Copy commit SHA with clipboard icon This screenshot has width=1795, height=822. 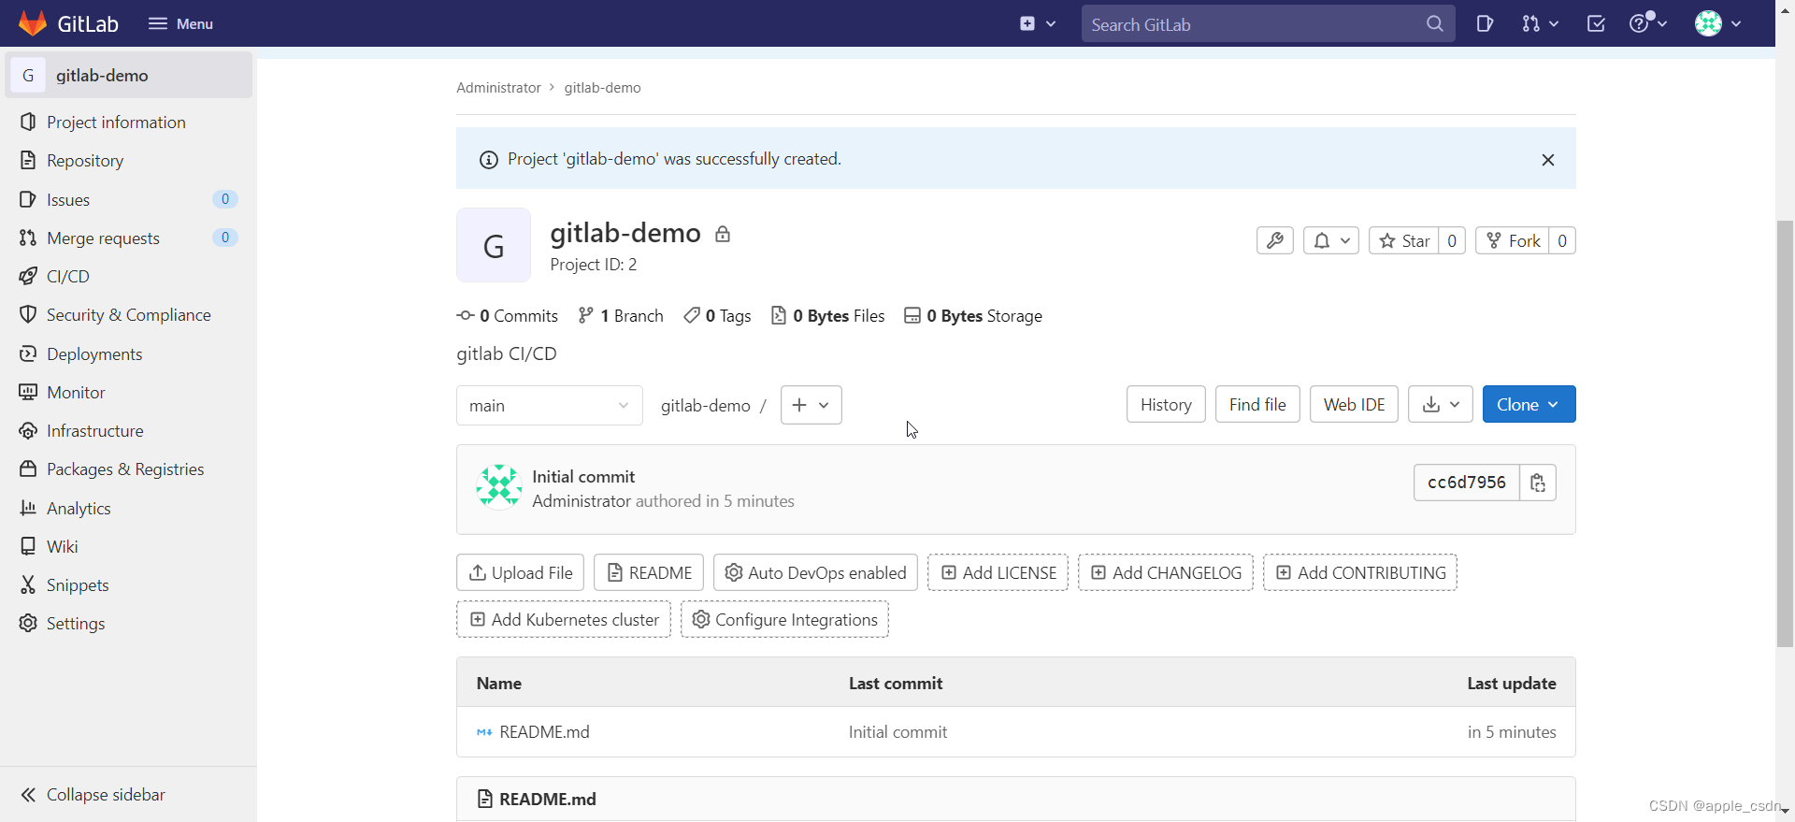tap(1538, 483)
